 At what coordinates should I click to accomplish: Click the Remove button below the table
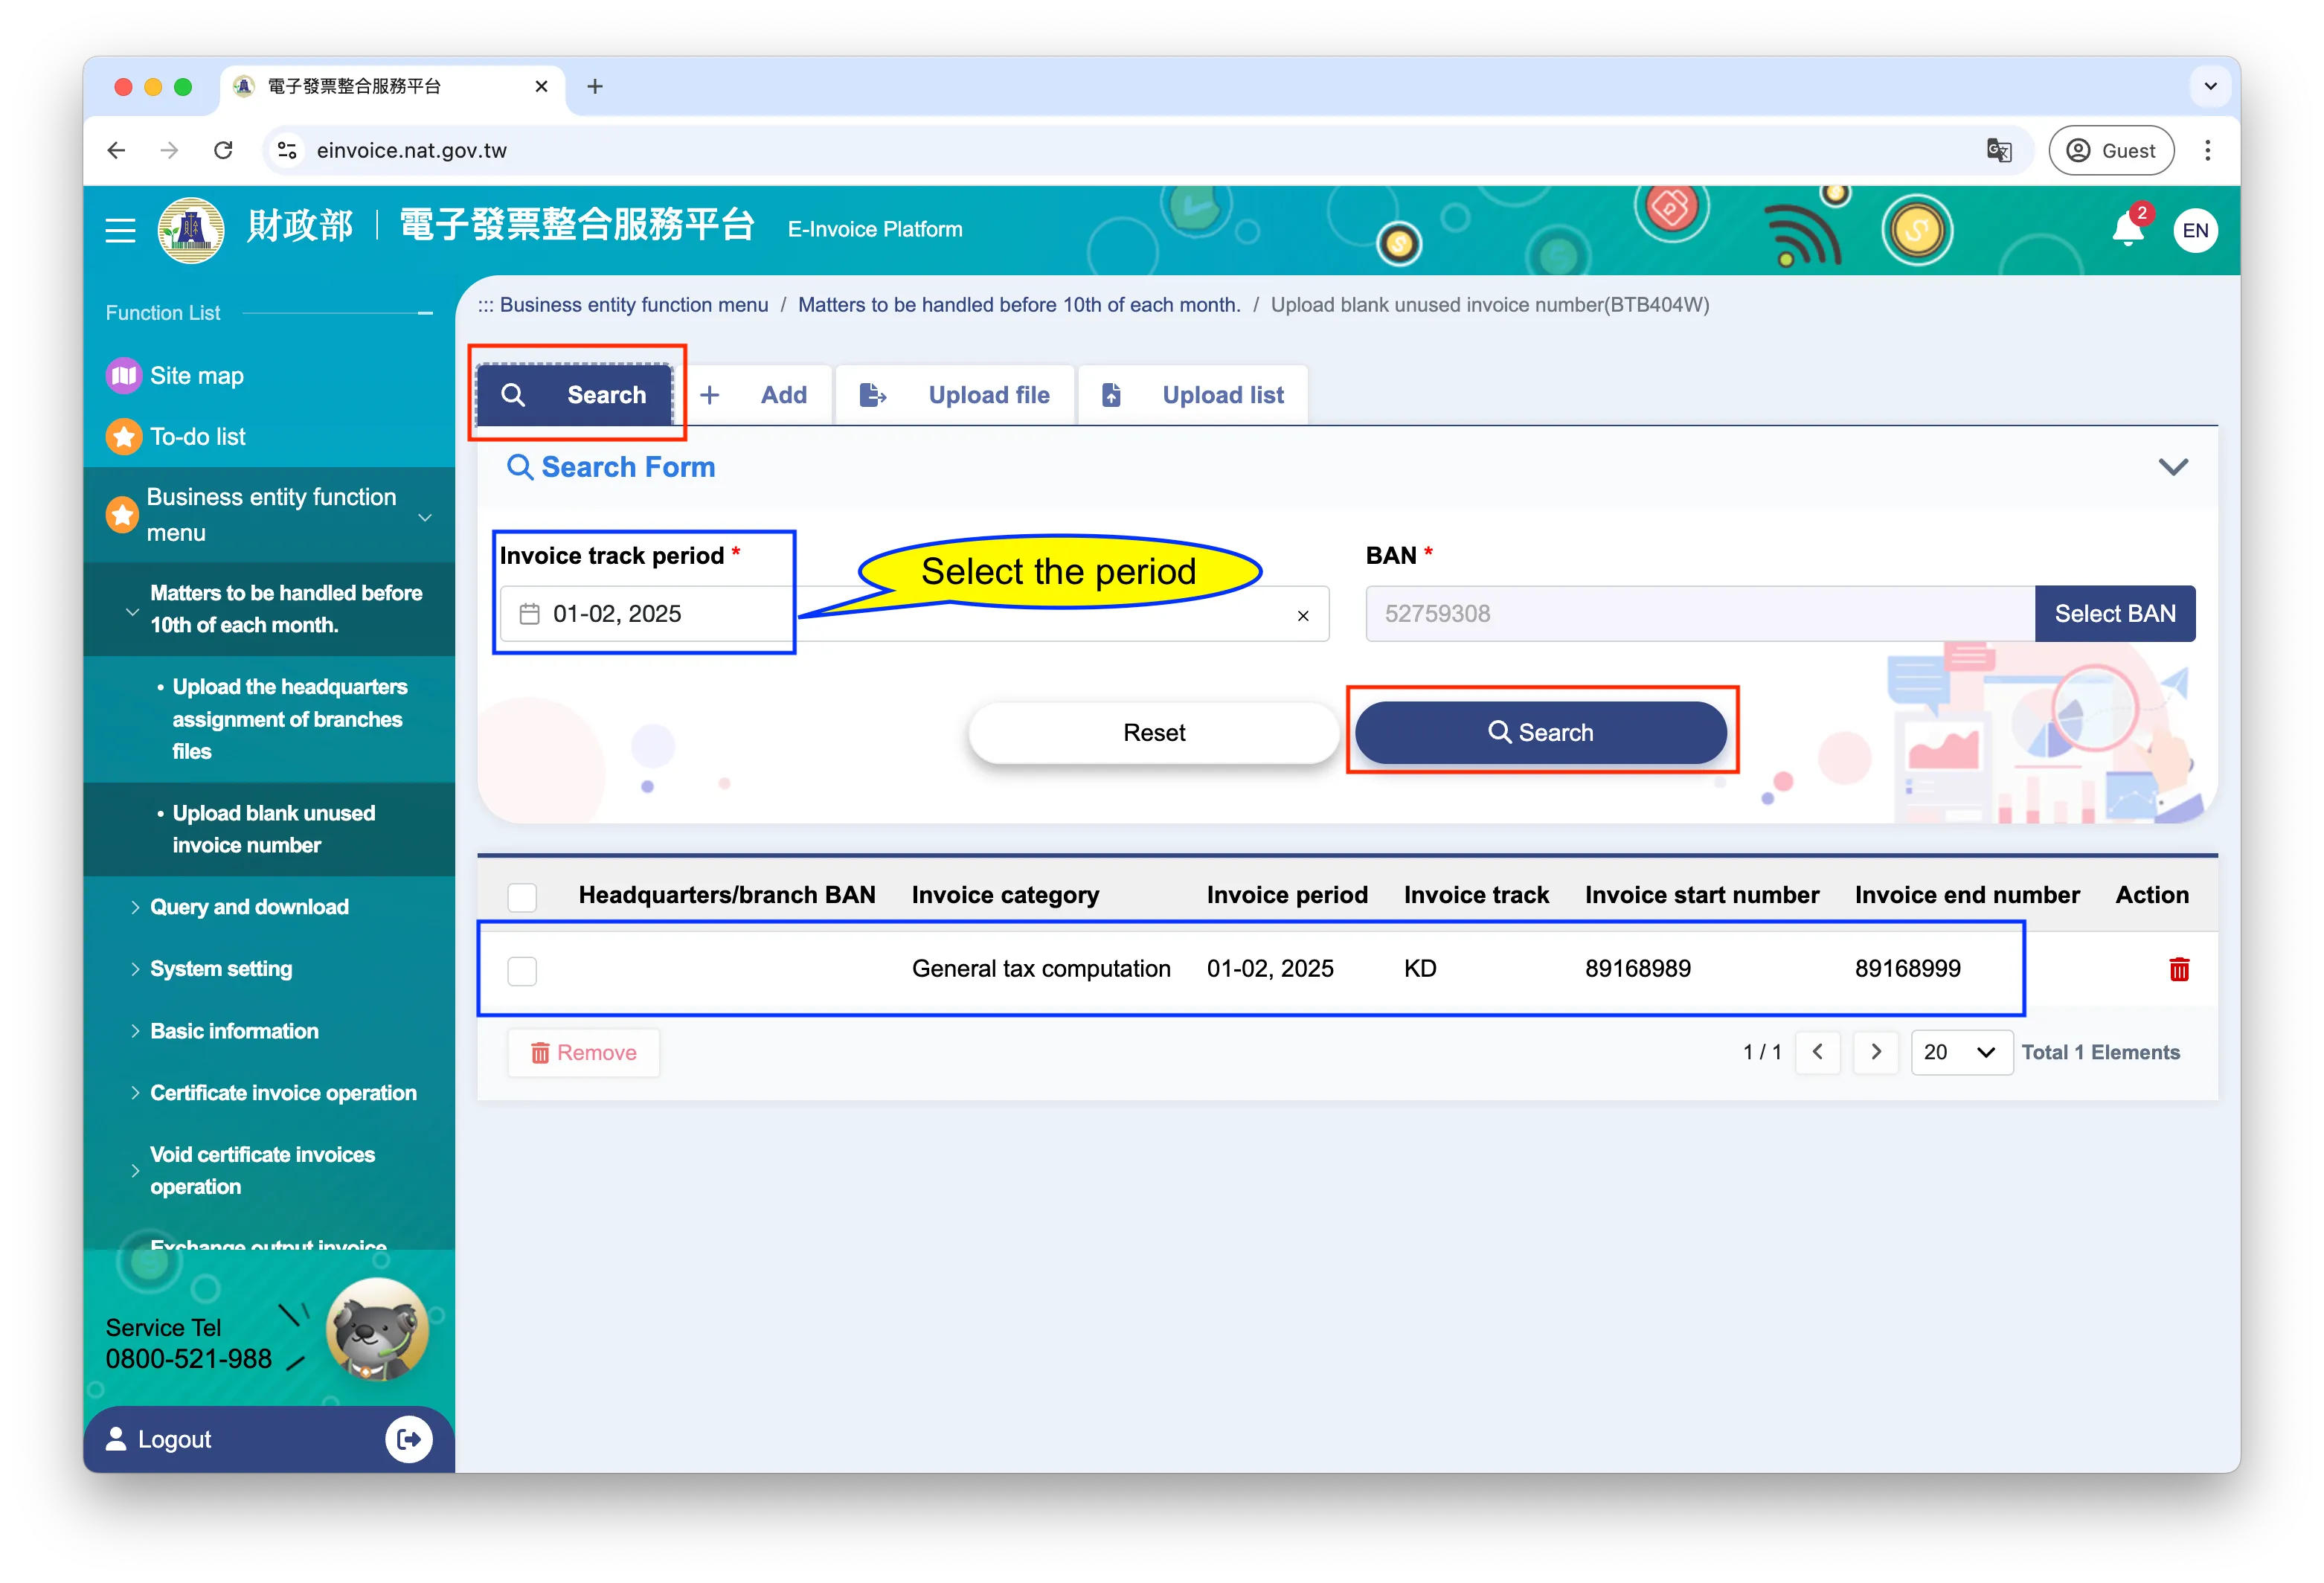(584, 1053)
